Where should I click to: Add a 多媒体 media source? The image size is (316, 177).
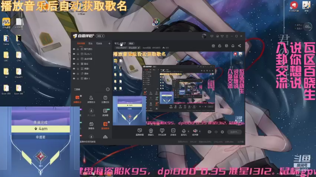pyautogui.click(x=173, y=132)
